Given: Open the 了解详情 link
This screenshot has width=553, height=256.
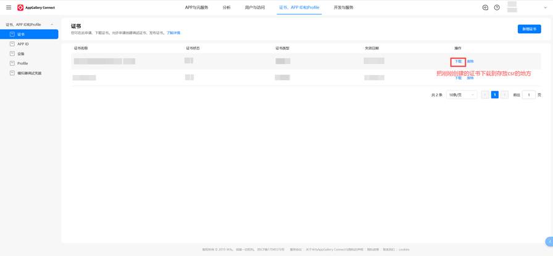Looking at the screenshot, I should pyautogui.click(x=173, y=33).
